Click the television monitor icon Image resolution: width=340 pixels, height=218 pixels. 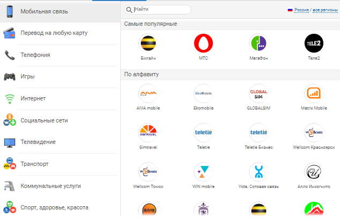tap(10, 143)
